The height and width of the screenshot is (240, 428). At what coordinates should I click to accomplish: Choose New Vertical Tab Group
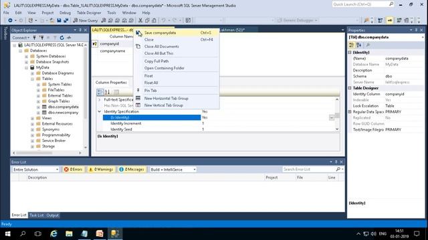pyautogui.click(x=177, y=105)
